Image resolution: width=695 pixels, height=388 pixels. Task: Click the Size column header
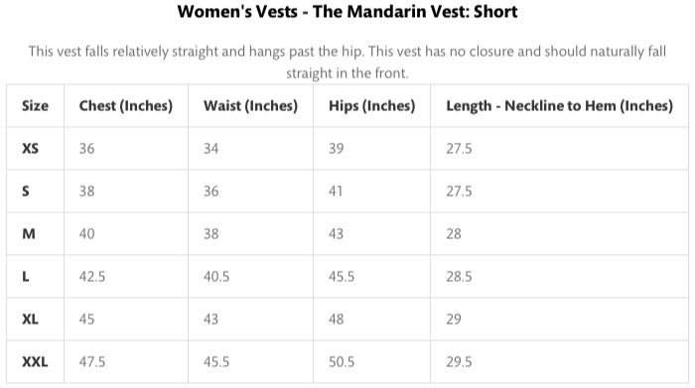[35, 106]
